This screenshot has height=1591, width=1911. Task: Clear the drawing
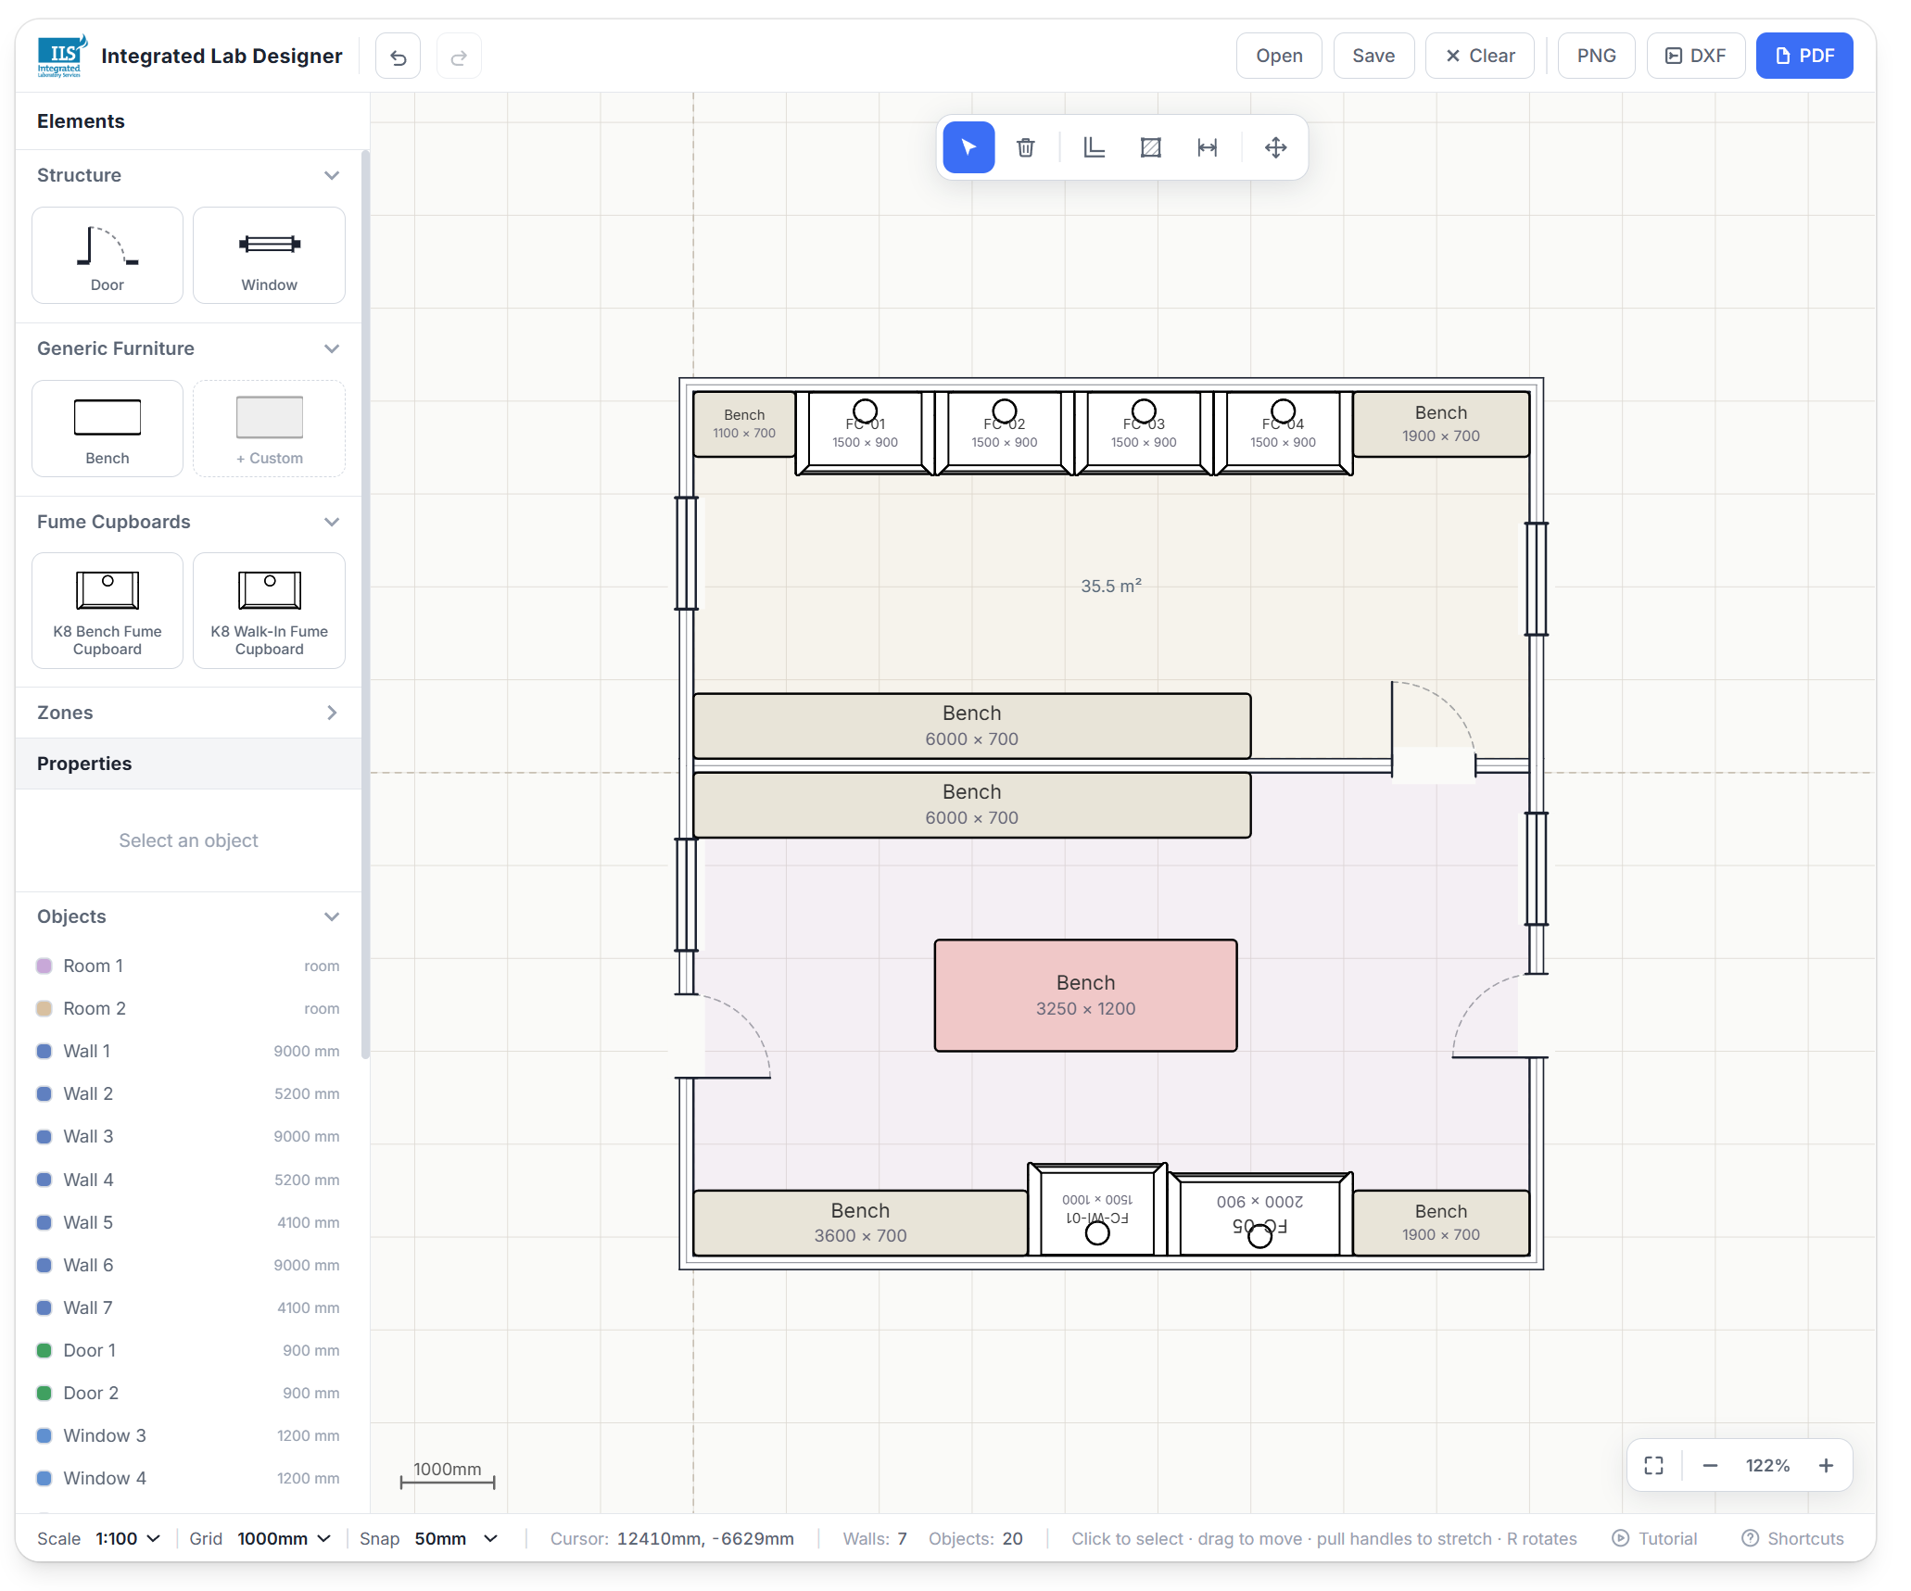pyautogui.click(x=1480, y=56)
